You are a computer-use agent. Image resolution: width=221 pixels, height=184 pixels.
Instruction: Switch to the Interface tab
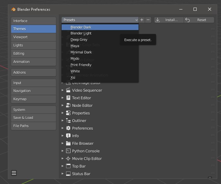(34, 21)
